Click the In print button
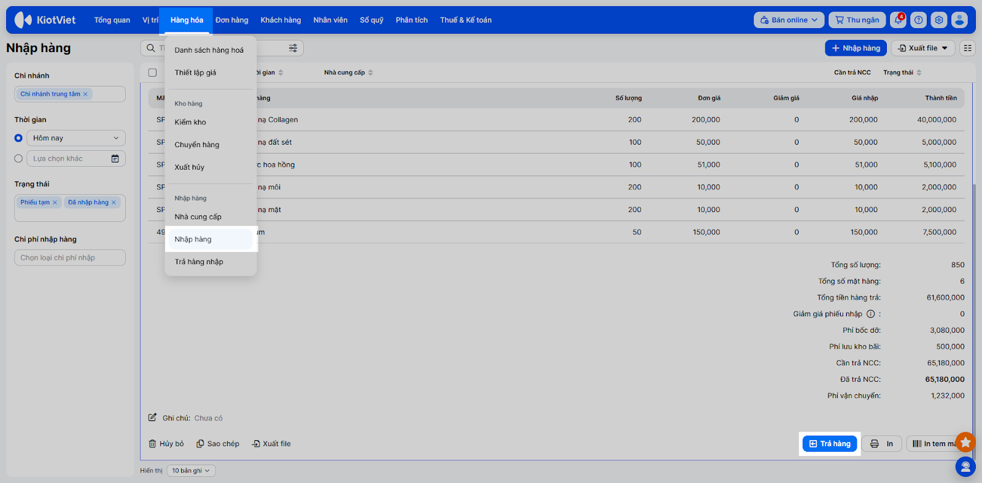Image resolution: width=982 pixels, height=483 pixels. (882, 444)
